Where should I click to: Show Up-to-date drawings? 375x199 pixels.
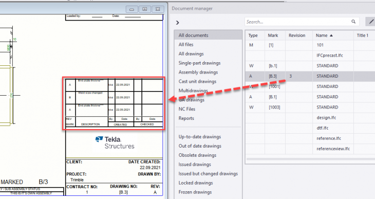200,136
